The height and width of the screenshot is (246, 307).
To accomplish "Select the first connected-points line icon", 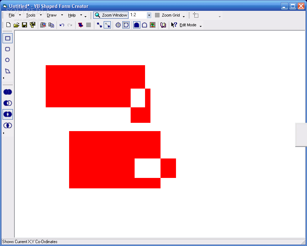I will pyautogui.click(x=99, y=25).
